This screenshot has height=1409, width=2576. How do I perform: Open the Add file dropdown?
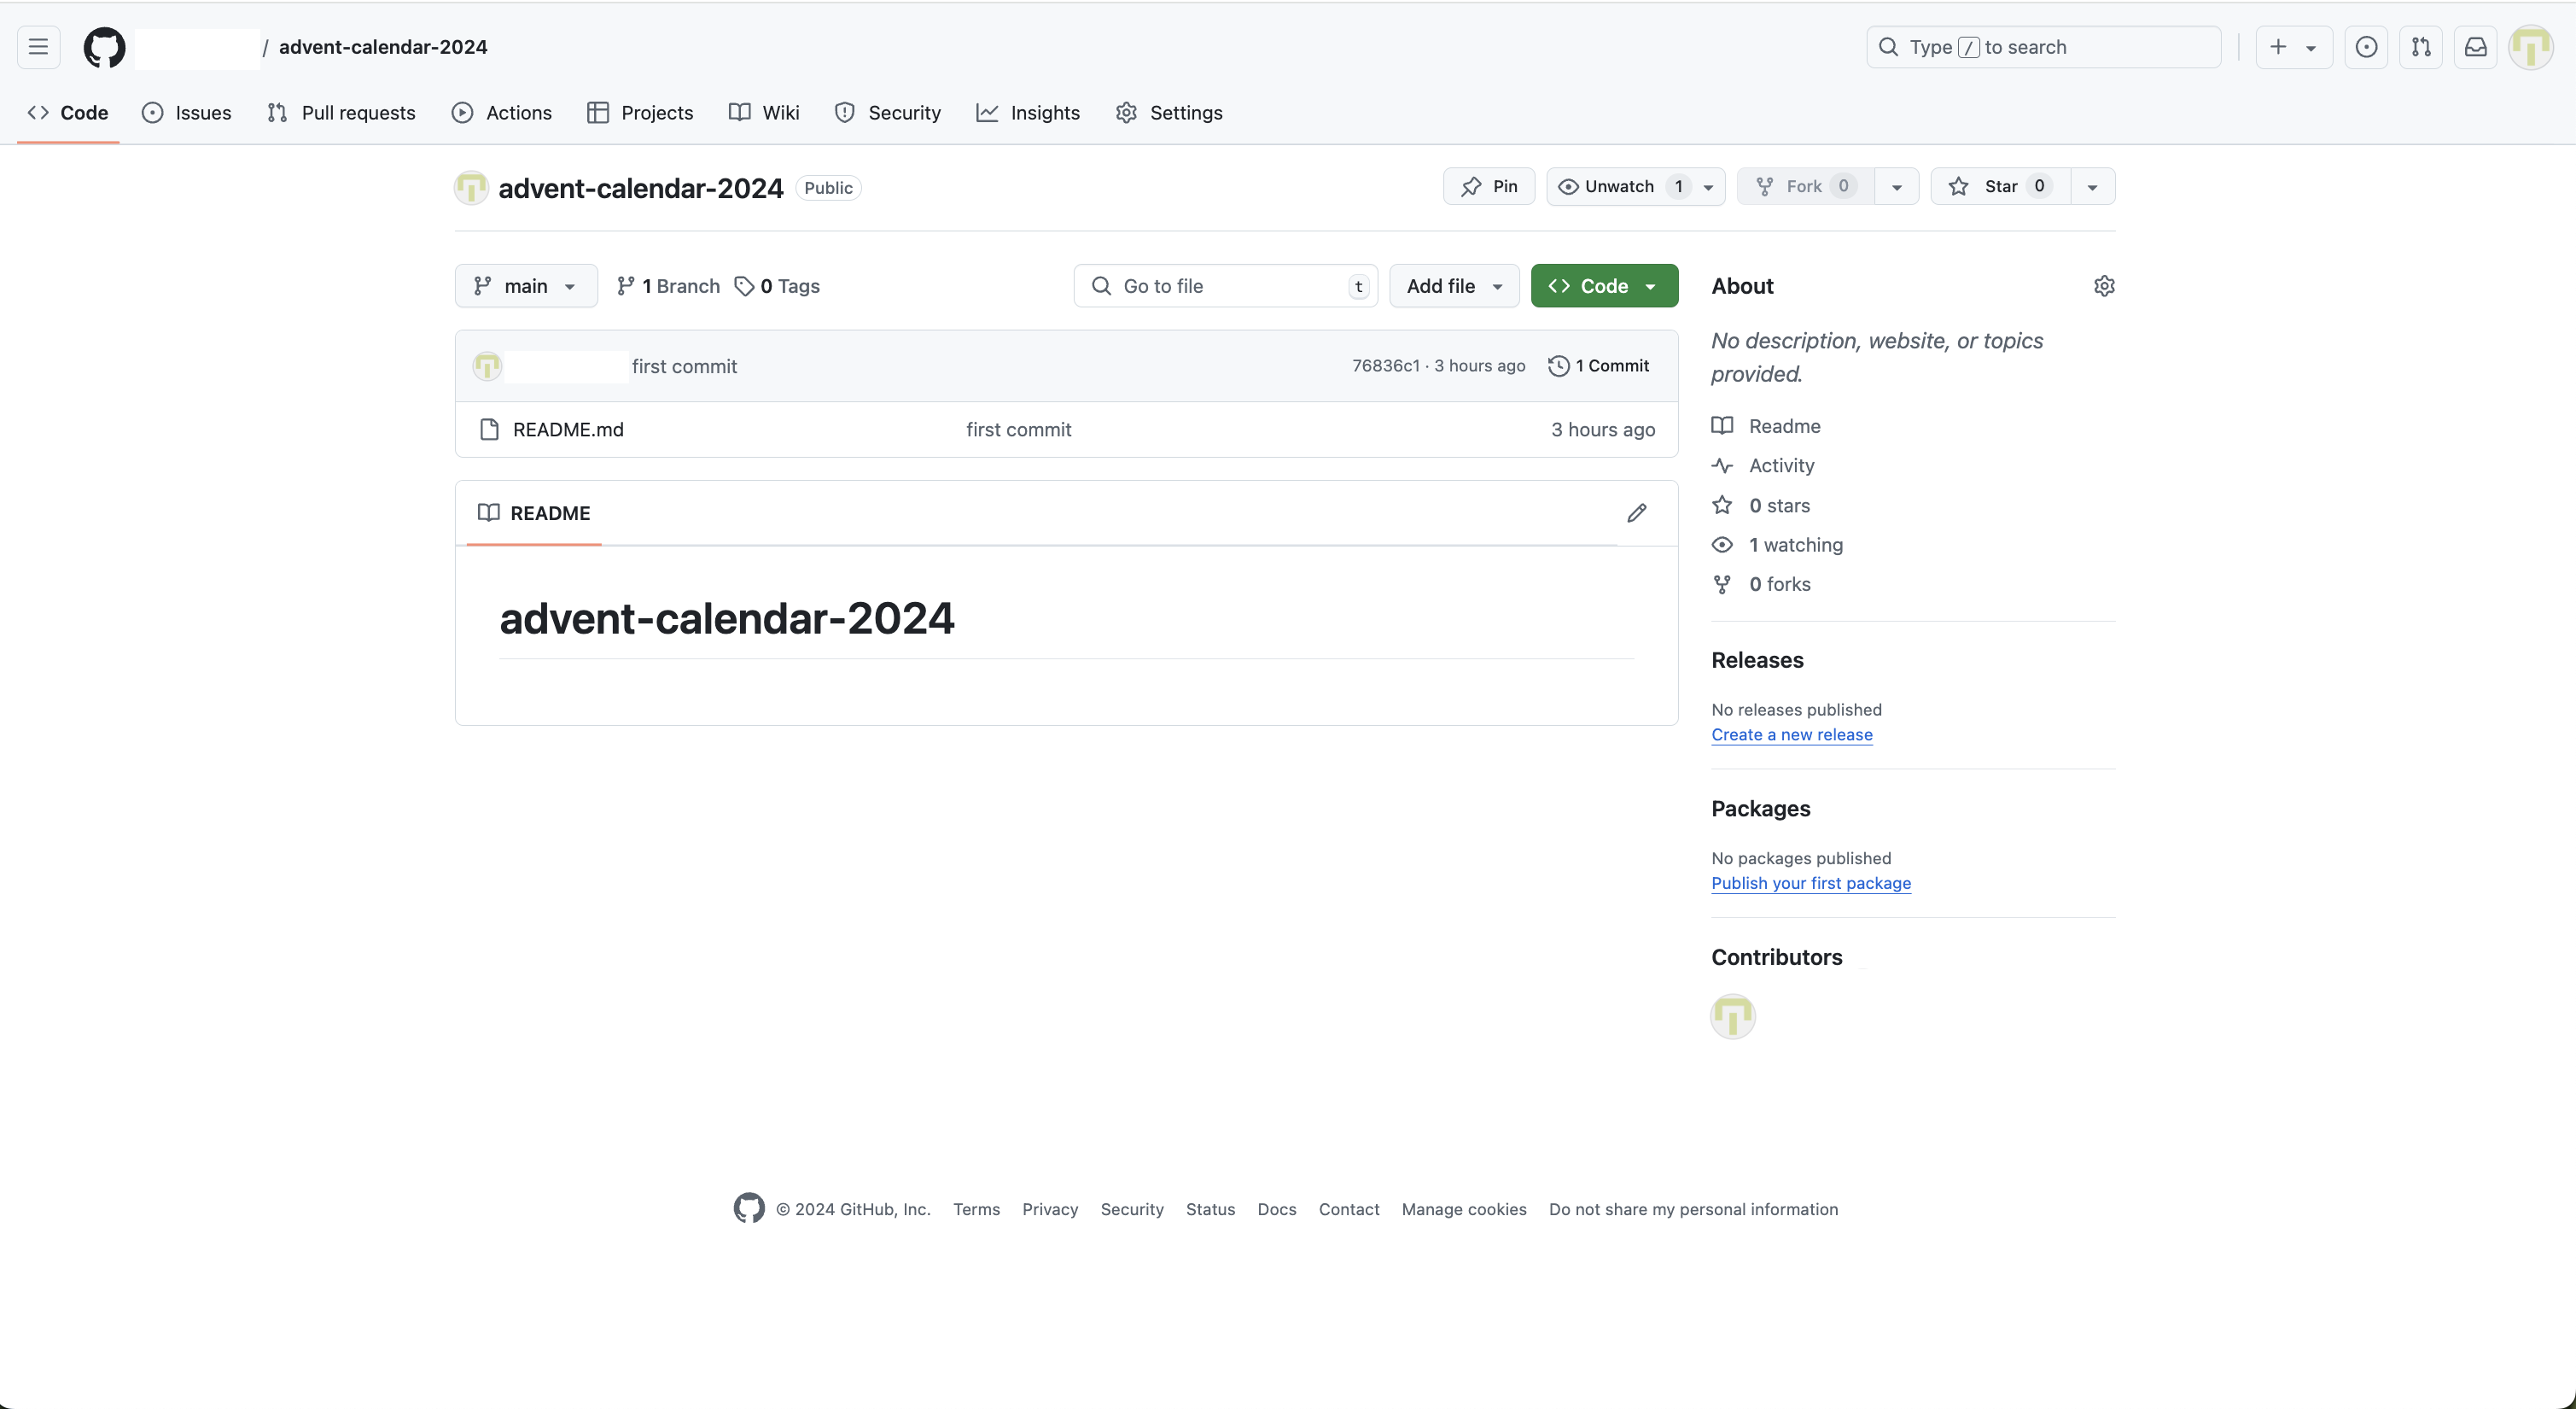(1454, 286)
